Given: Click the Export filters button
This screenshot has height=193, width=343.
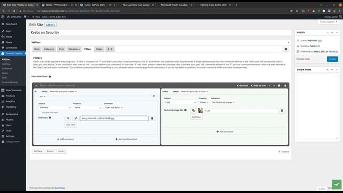Looking at the screenshot, I should (50, 151).
